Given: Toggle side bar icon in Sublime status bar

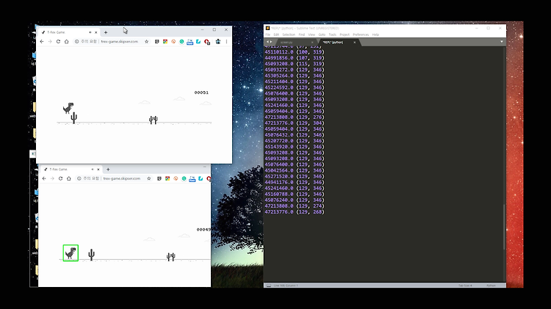Looking at the screenshot, I should tap(269, 286).
